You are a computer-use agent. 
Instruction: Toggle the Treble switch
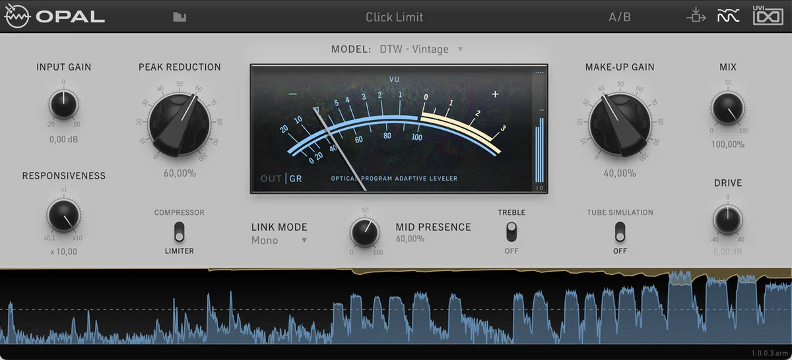[x=511, y=231]
